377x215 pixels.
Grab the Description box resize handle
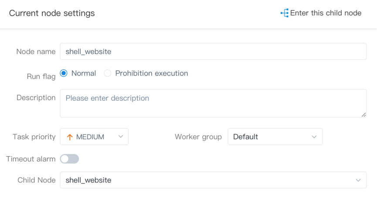coord(363,114)
